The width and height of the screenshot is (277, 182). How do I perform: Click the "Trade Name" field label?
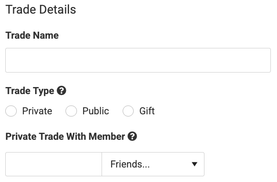pyautogui.click(x=32, y=36)
